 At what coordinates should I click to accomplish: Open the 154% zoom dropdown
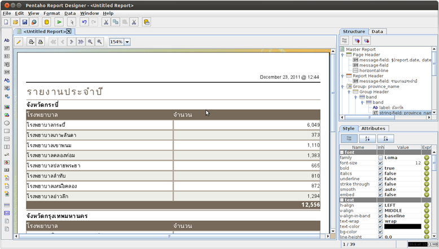click(127, 42)
